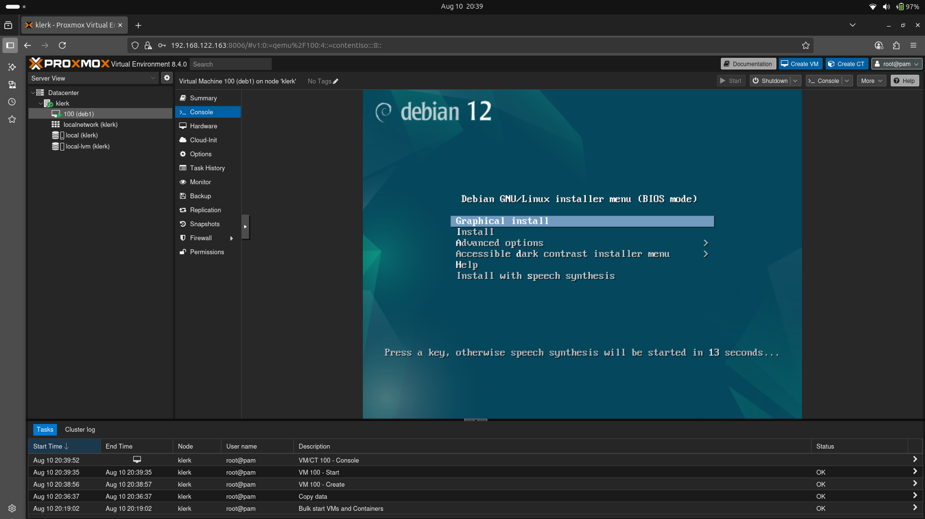This screenshot has height=519, width=925.
Task: Open the Cloud-Init settings panel
Action: (x=203, y=140)
